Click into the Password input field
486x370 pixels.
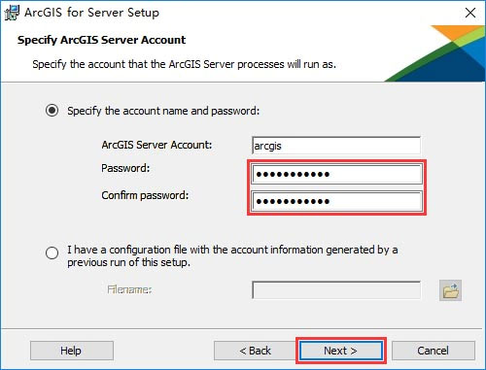(336, 174)
